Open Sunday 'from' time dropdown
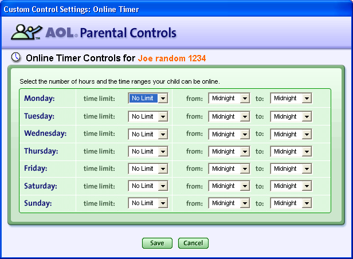353x259 pixels. click(229, 203)
